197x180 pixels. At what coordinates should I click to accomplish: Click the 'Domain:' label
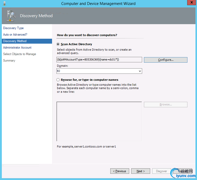pyautogui.click(x=62, y=66)
